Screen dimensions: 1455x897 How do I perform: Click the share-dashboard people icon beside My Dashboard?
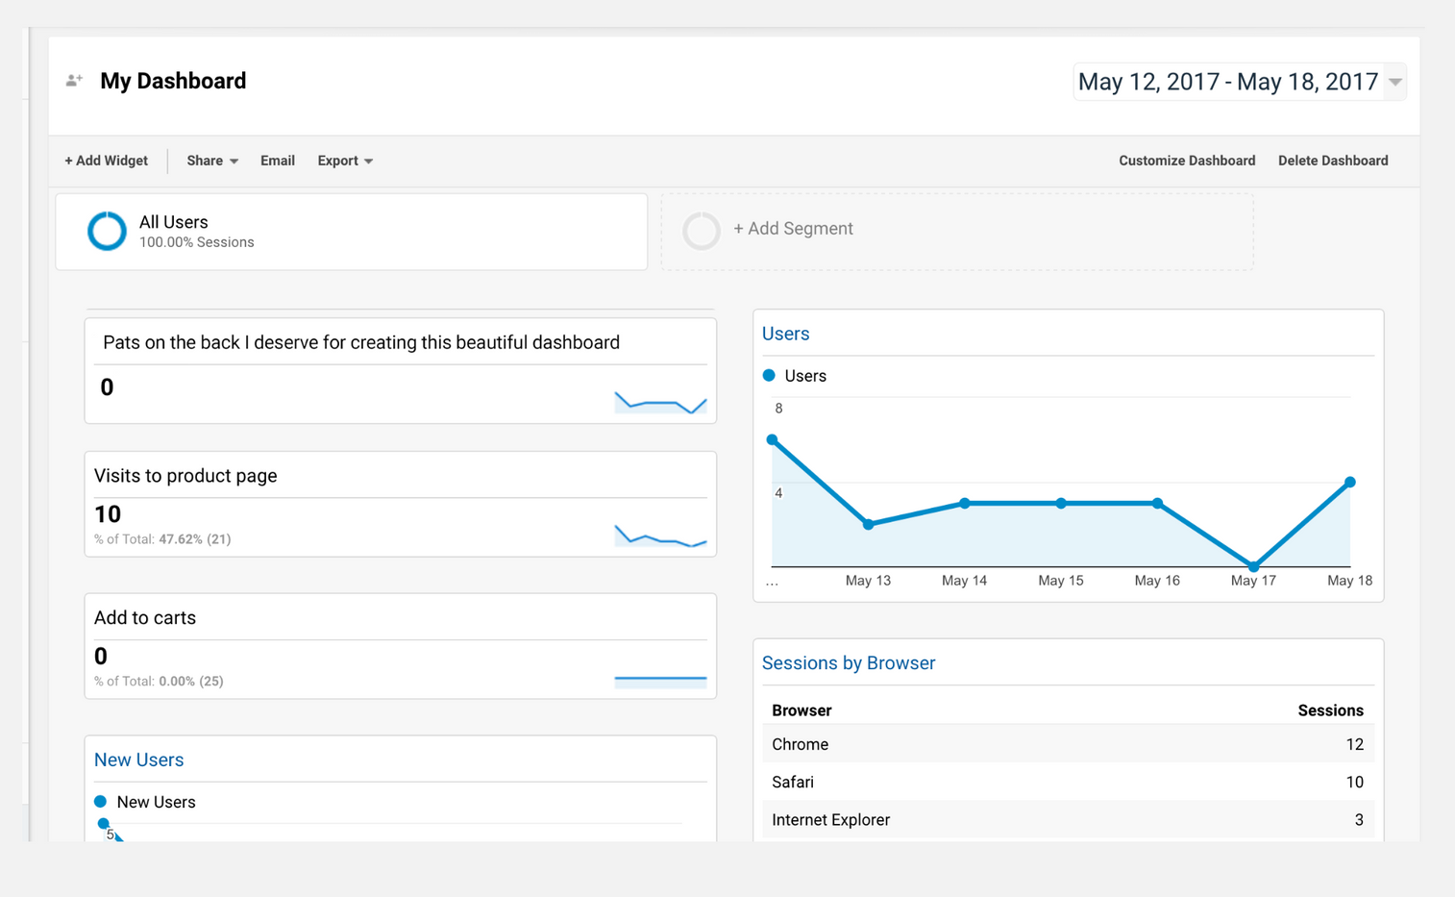[x=74, y=81]
